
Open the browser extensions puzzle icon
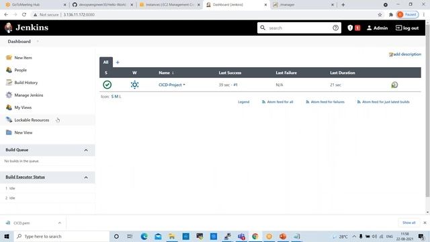tap(391, 15)
